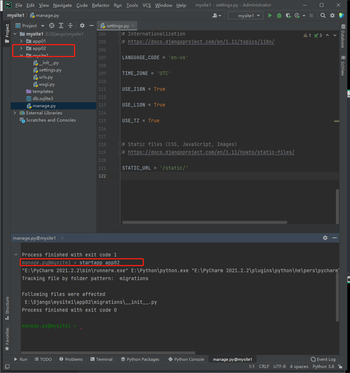350x373 pixels.
Task: Click Expand All in Project panel
Action: point(61,25)
